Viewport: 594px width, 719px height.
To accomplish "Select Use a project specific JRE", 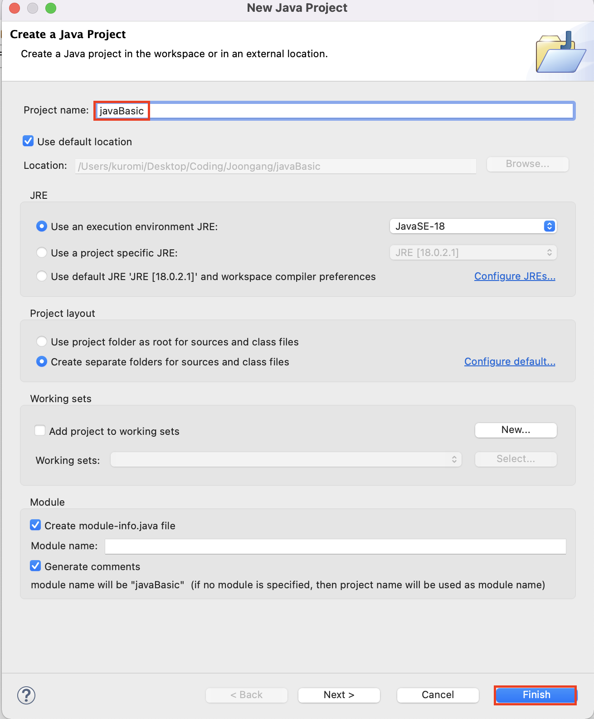I will (x=42, y=252).
